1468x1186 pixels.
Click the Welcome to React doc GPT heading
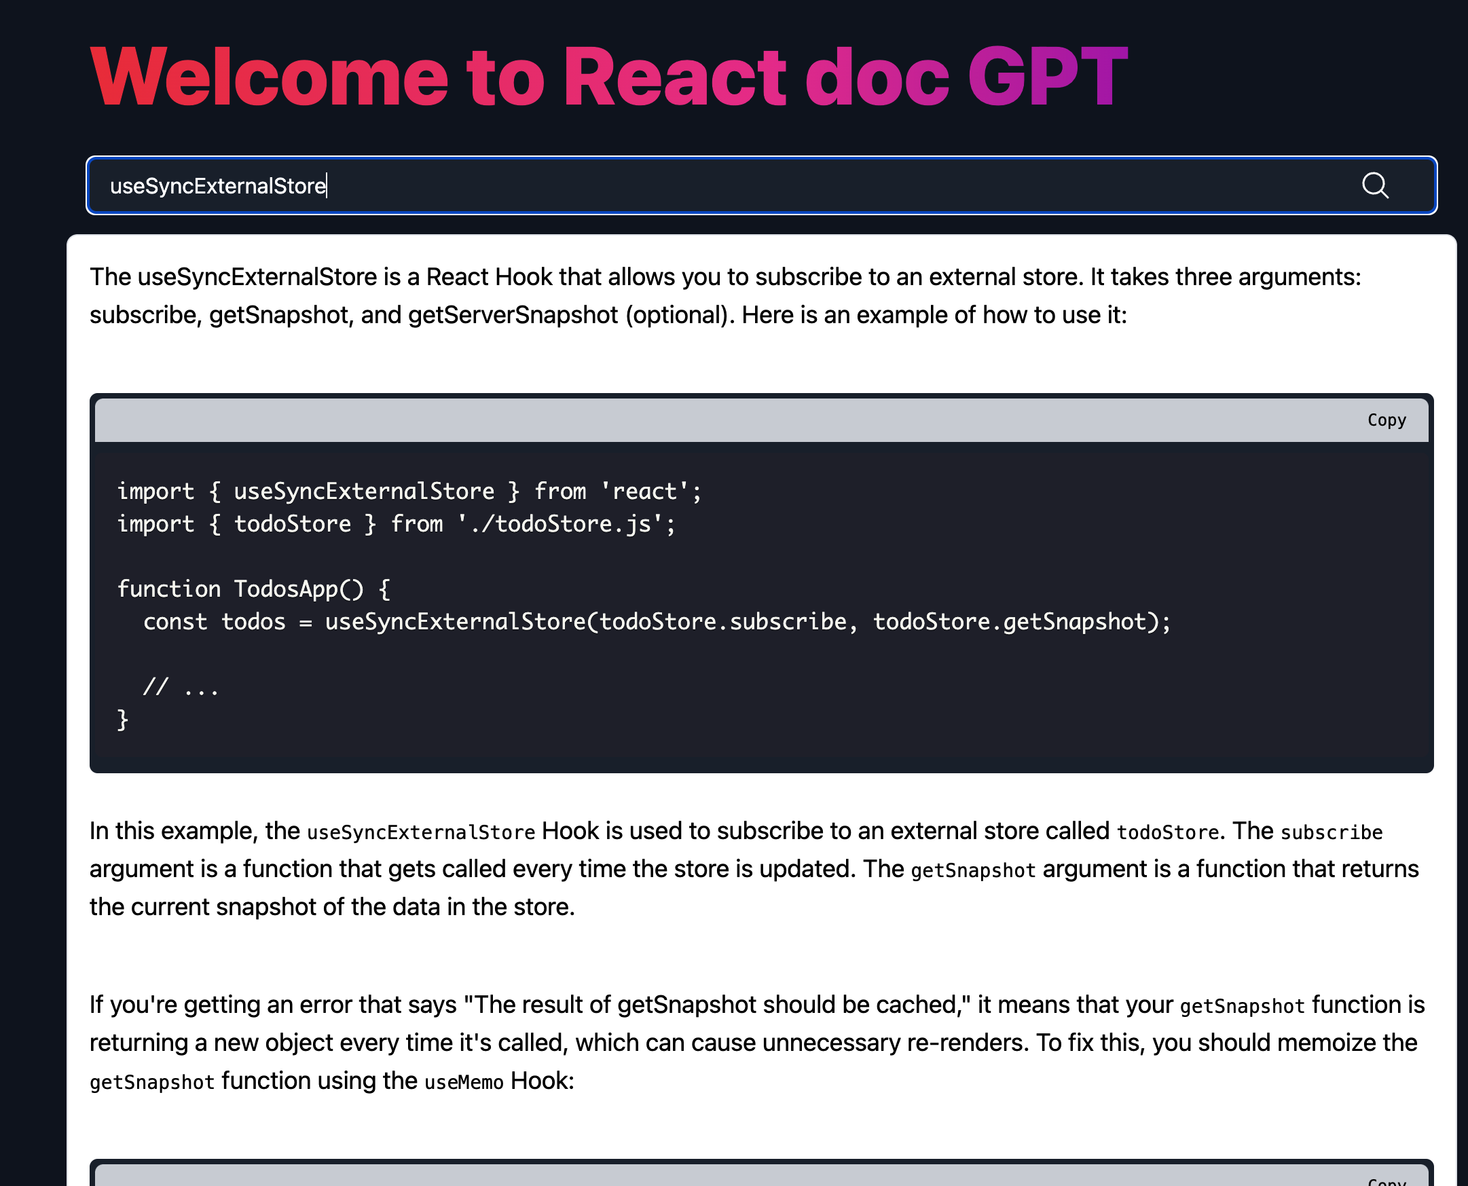tap(608, 77)
